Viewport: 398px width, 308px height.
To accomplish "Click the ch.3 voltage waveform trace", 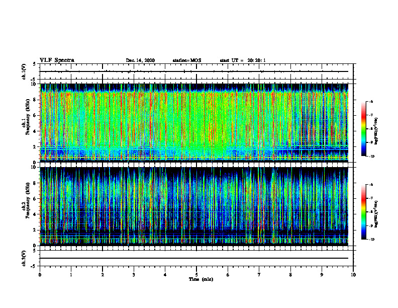I will pyautogui.click(x=194, y=258).
